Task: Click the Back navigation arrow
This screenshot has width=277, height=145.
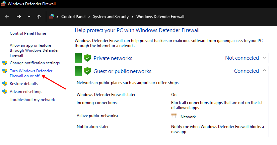Action: [7, 17]
